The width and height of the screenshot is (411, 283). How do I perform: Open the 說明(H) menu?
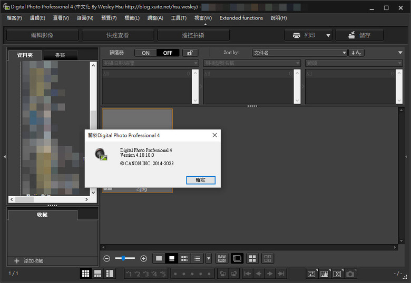click(x=279, y=18)
